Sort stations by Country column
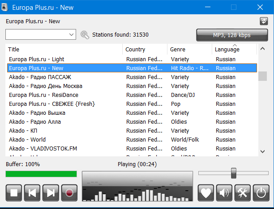 (144, 50)
